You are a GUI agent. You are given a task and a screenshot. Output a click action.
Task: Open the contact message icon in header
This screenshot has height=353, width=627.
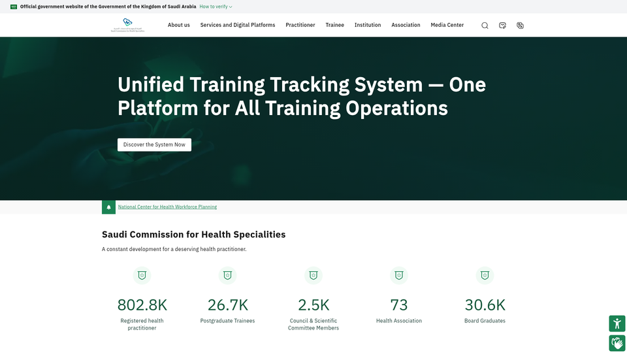click(x=503, y=25)
